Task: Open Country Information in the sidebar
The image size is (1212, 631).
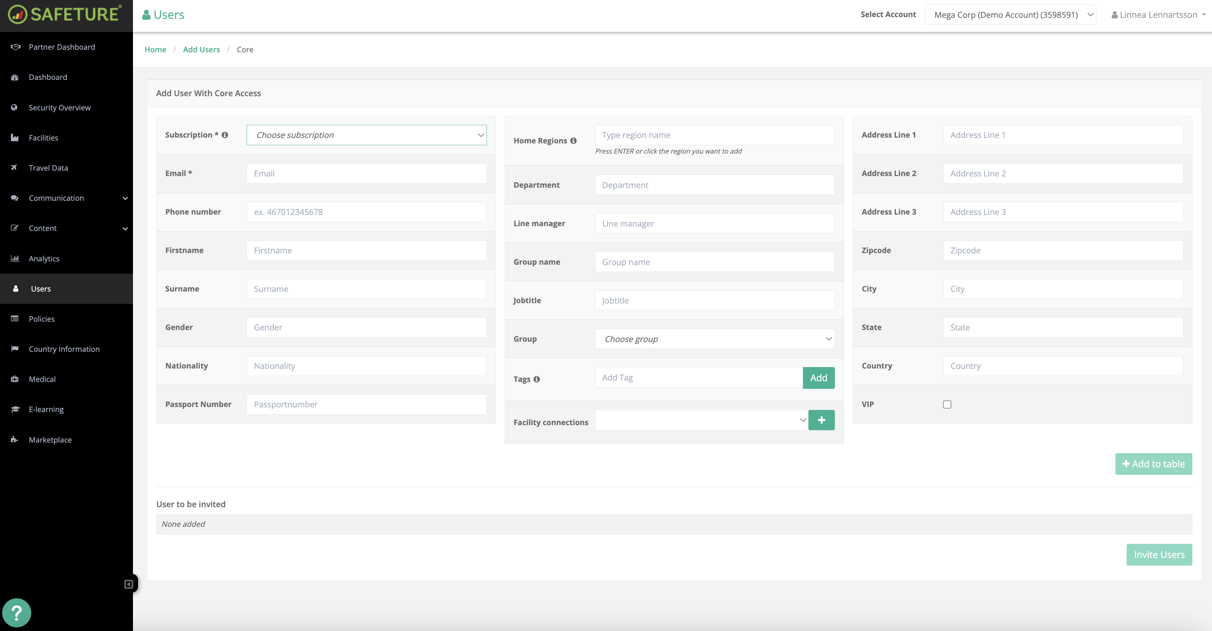Action: pos(64,349)
